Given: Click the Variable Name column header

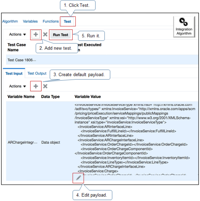Looking at the screenshot, I should click(21, 97).
